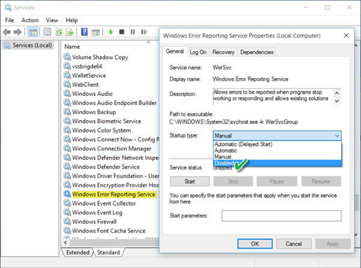
Task: Select Windows Defender Network Inspection row
Action: (111, 157)
